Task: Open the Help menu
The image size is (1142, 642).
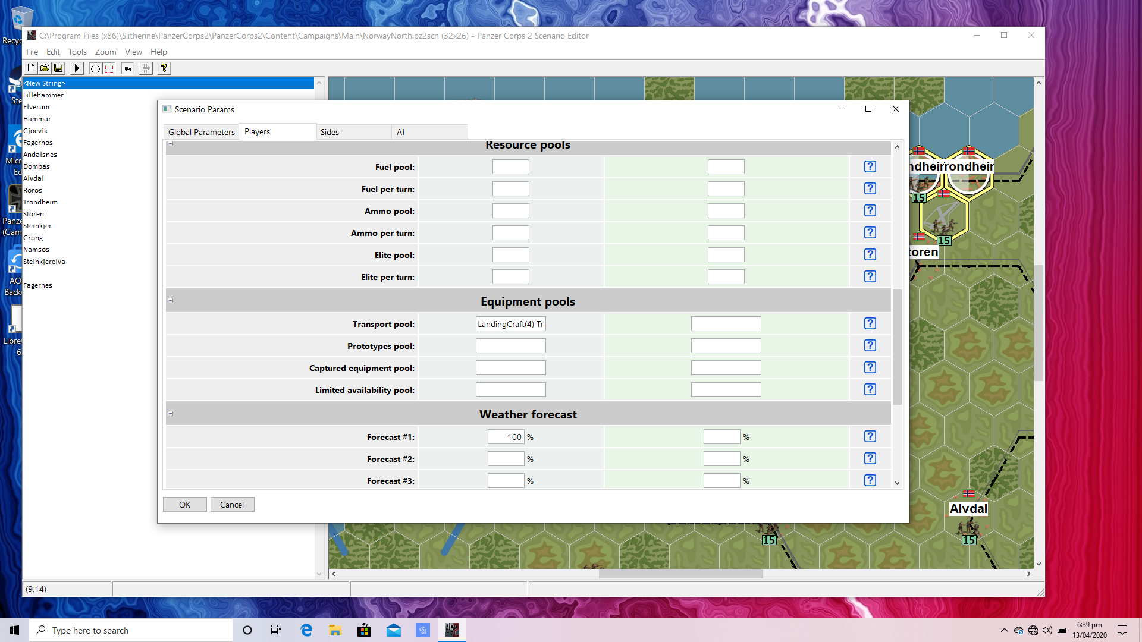Action: tap(159, 52)
